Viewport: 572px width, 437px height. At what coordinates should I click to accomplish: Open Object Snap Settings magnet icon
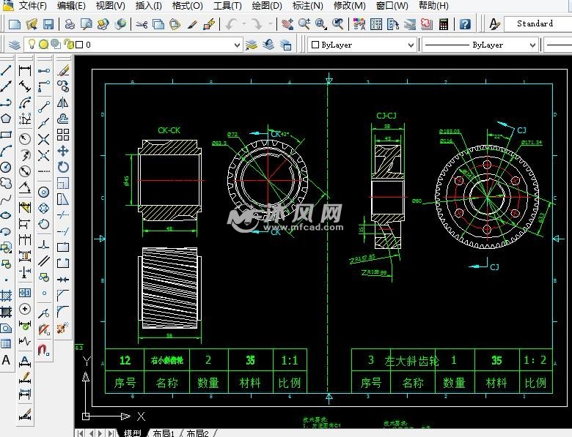(44, 350)
